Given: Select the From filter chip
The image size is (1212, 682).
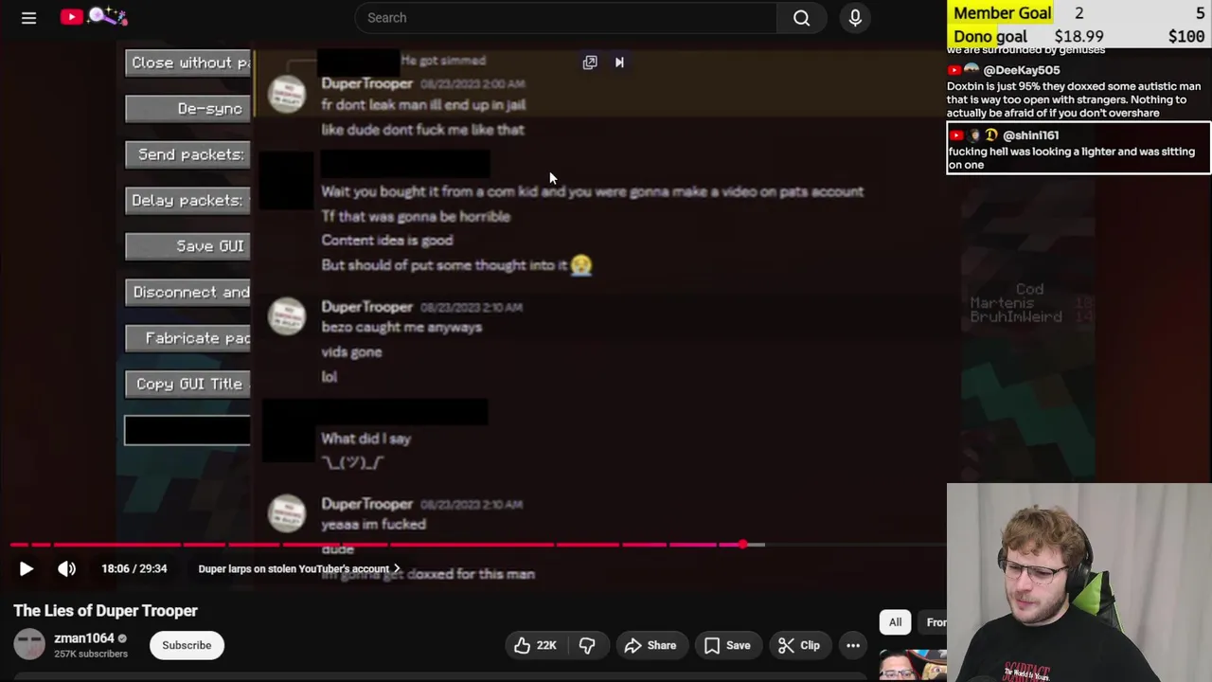Looking at the screenshot, I should click(x=935, y=621).
